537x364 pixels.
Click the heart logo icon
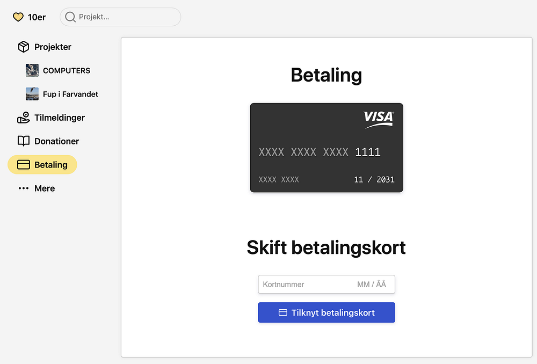pos(18,17)
